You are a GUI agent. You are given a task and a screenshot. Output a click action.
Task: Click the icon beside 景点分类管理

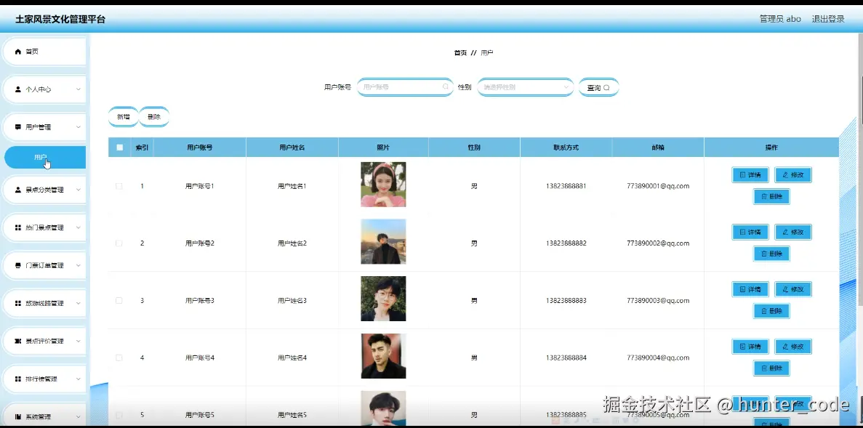coord(18,190)
